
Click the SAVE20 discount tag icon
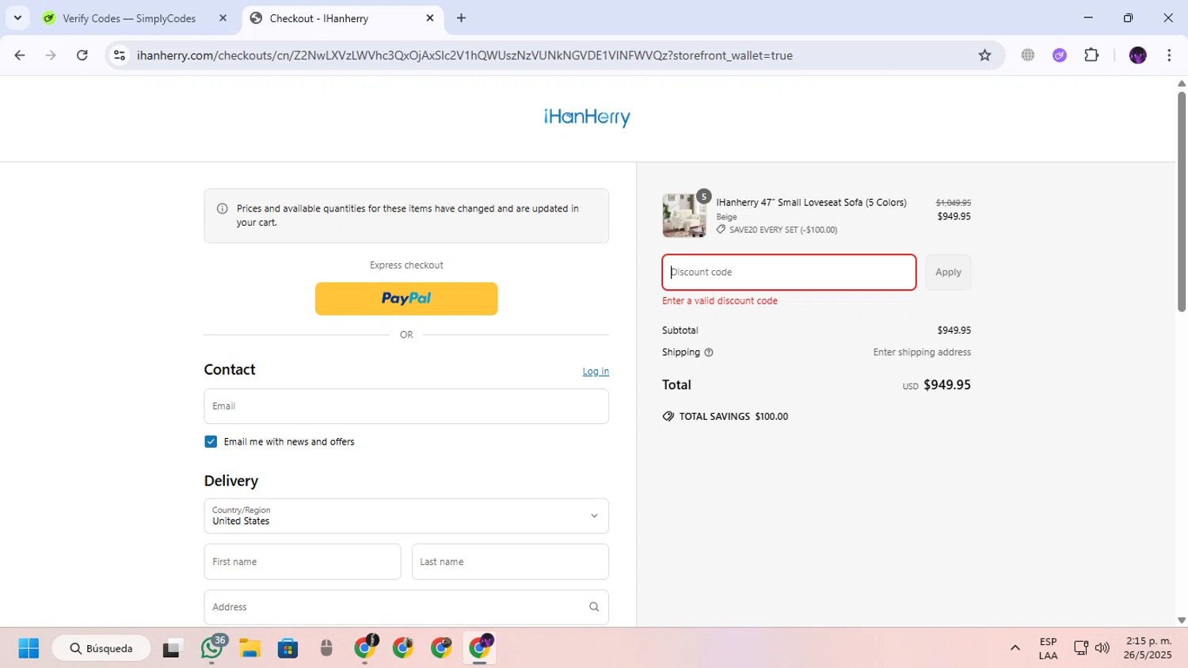pos(721,230)
